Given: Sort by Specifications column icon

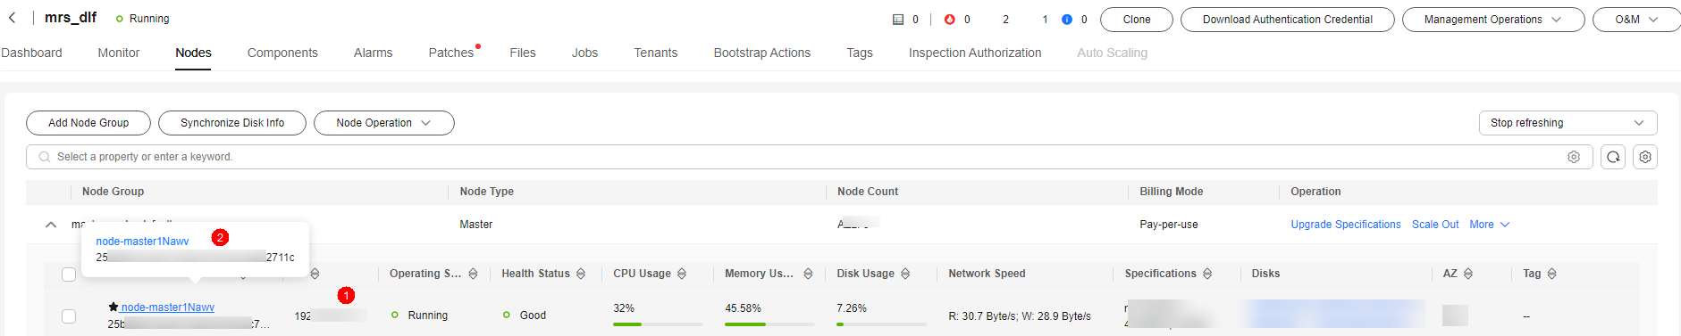Looking at the screenshot, I should pyautogui.click(x=1207, y=274).
